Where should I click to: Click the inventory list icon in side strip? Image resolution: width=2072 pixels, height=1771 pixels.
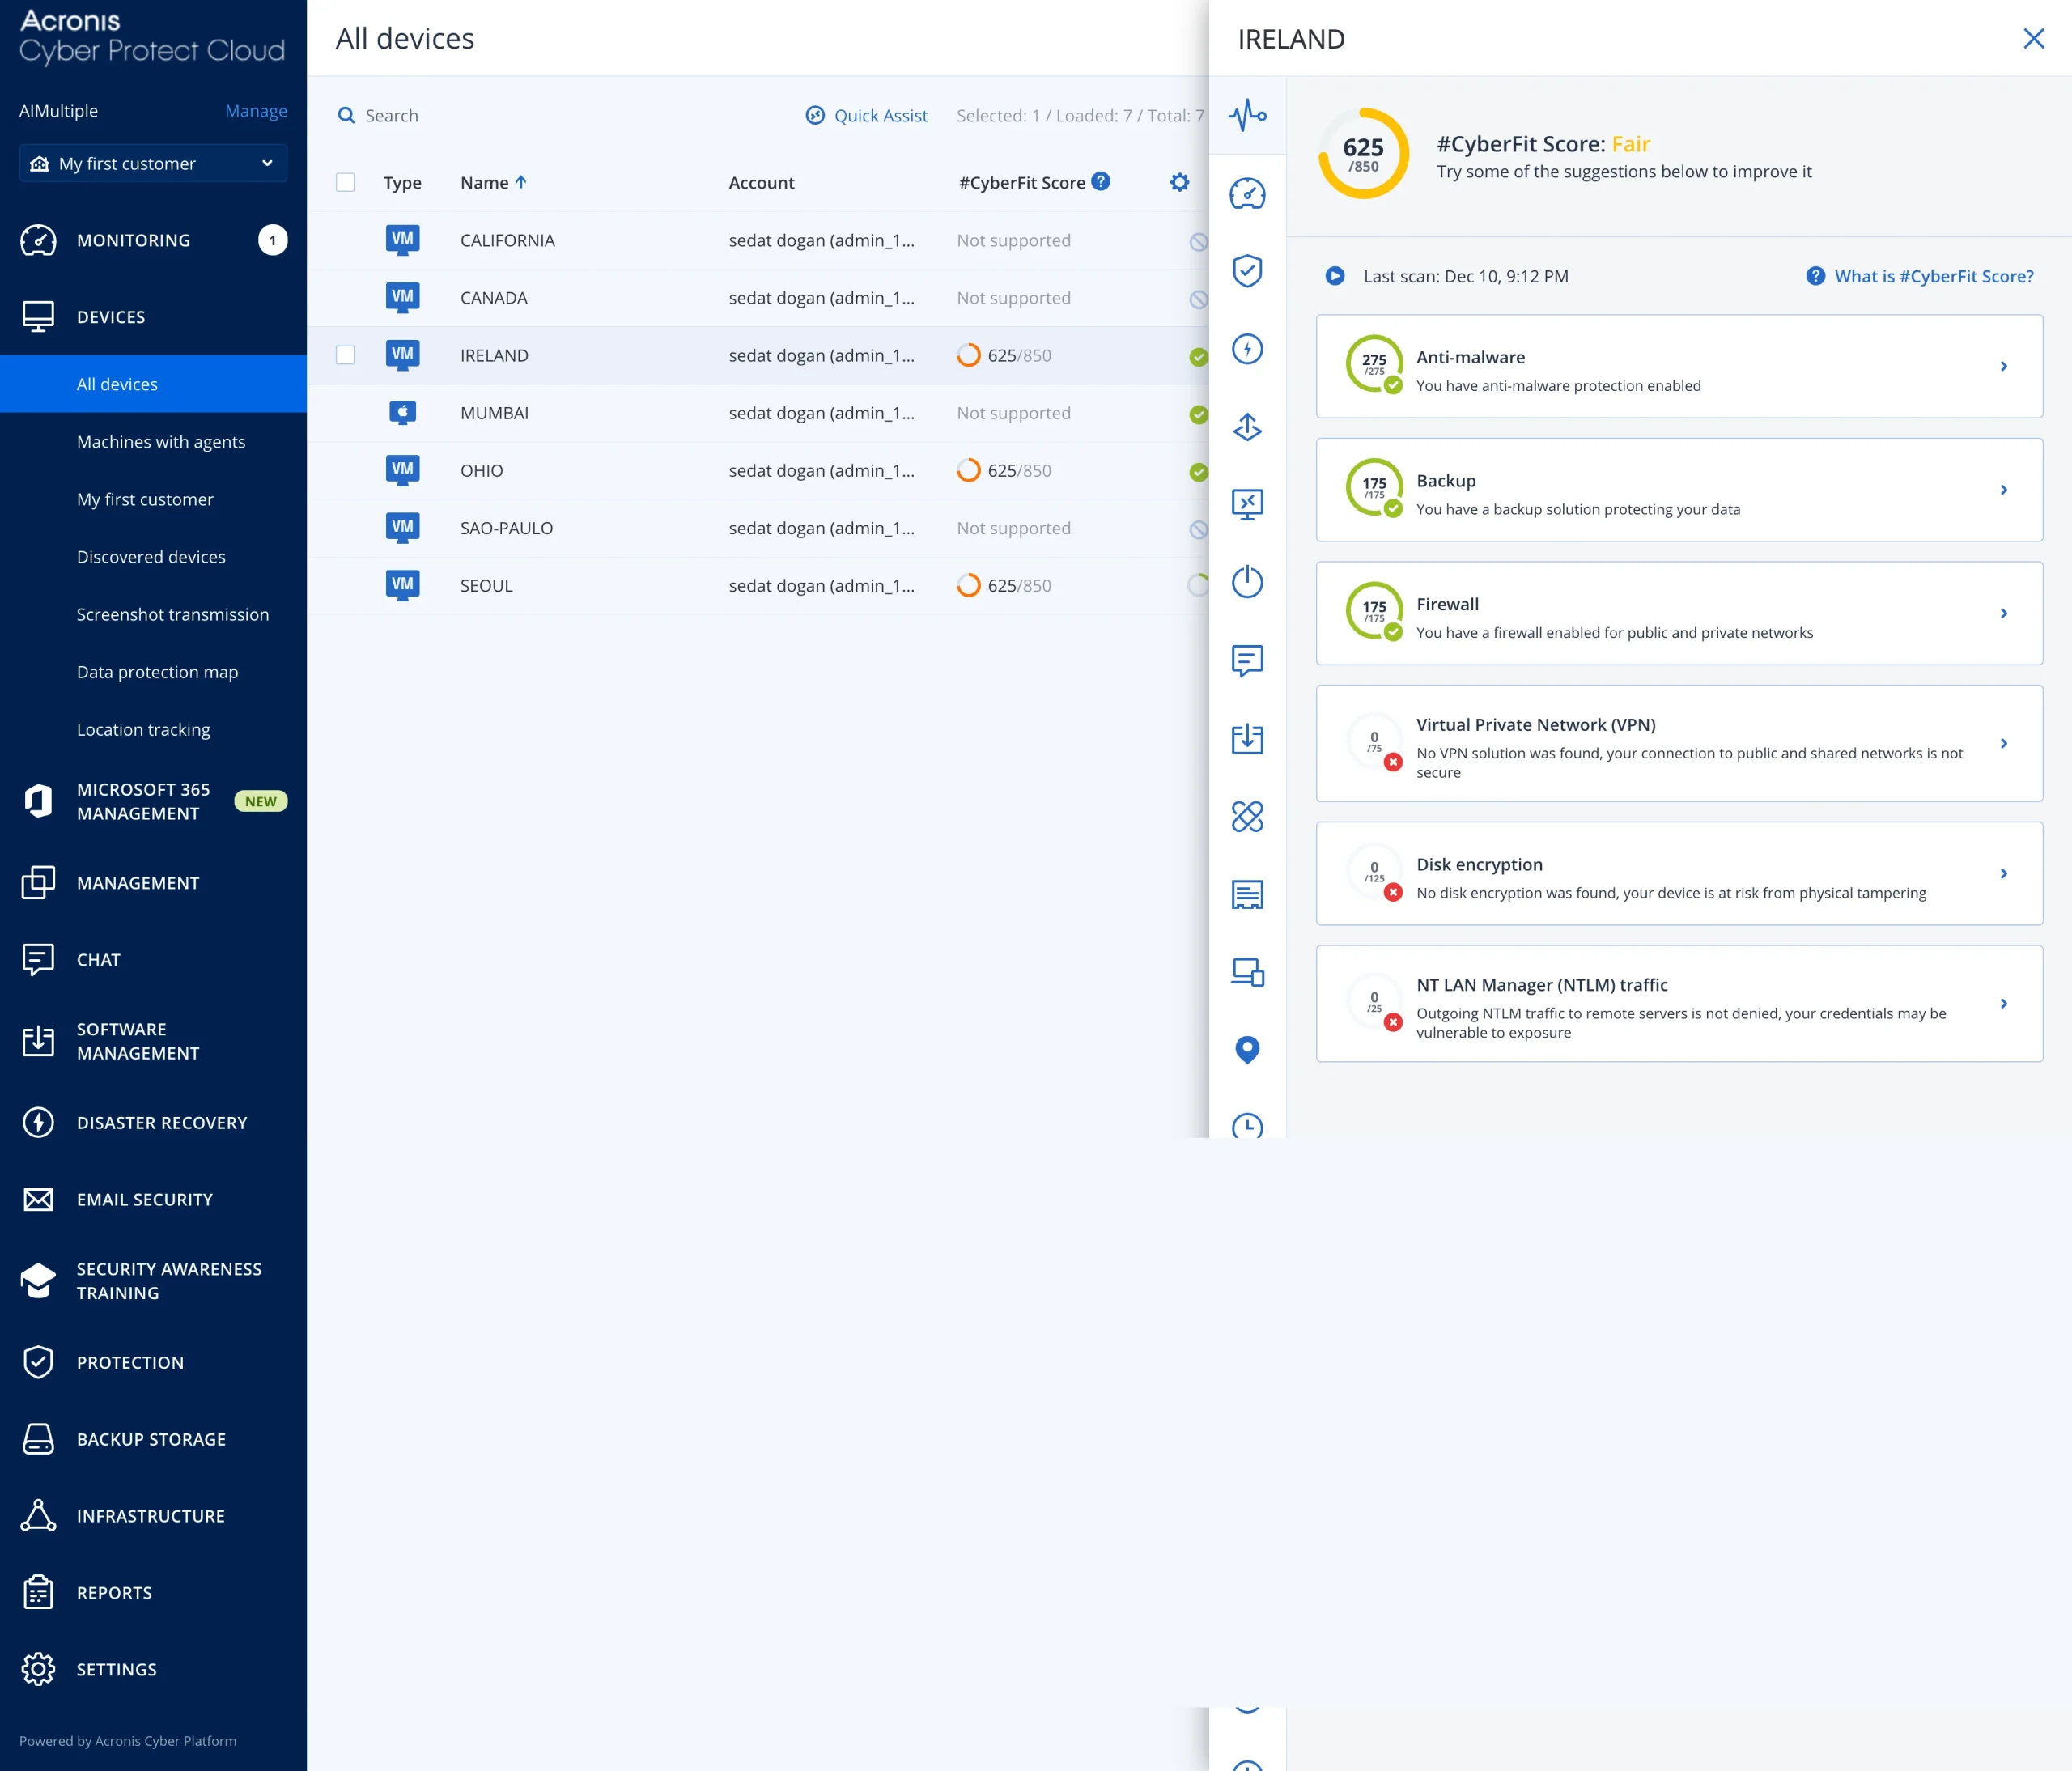[x=1247, y=894]
